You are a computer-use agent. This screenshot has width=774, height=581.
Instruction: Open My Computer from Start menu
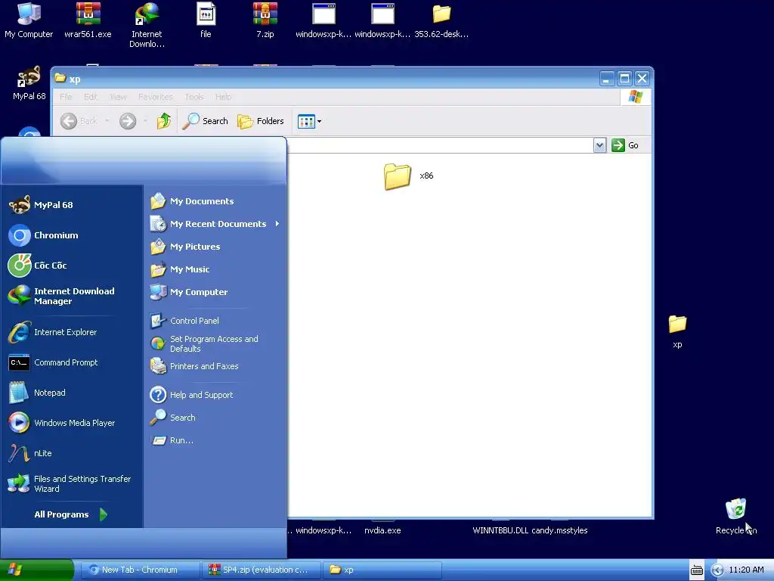click(215, 292)
